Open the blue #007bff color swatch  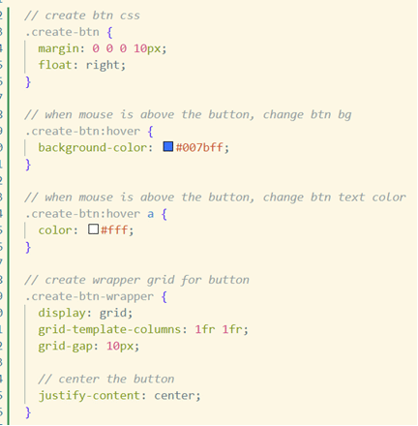click(x=168, y=146)
